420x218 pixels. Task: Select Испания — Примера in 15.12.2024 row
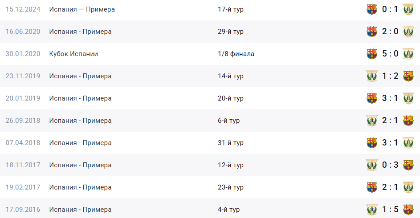tap(82, 9)
